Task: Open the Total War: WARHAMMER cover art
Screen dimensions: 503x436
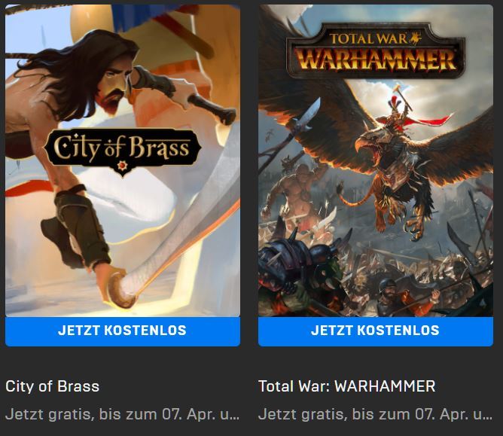Action: pos(376,160)
